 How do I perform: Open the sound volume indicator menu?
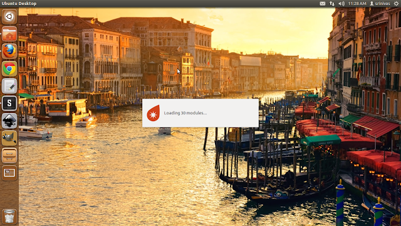pos(341,4)
